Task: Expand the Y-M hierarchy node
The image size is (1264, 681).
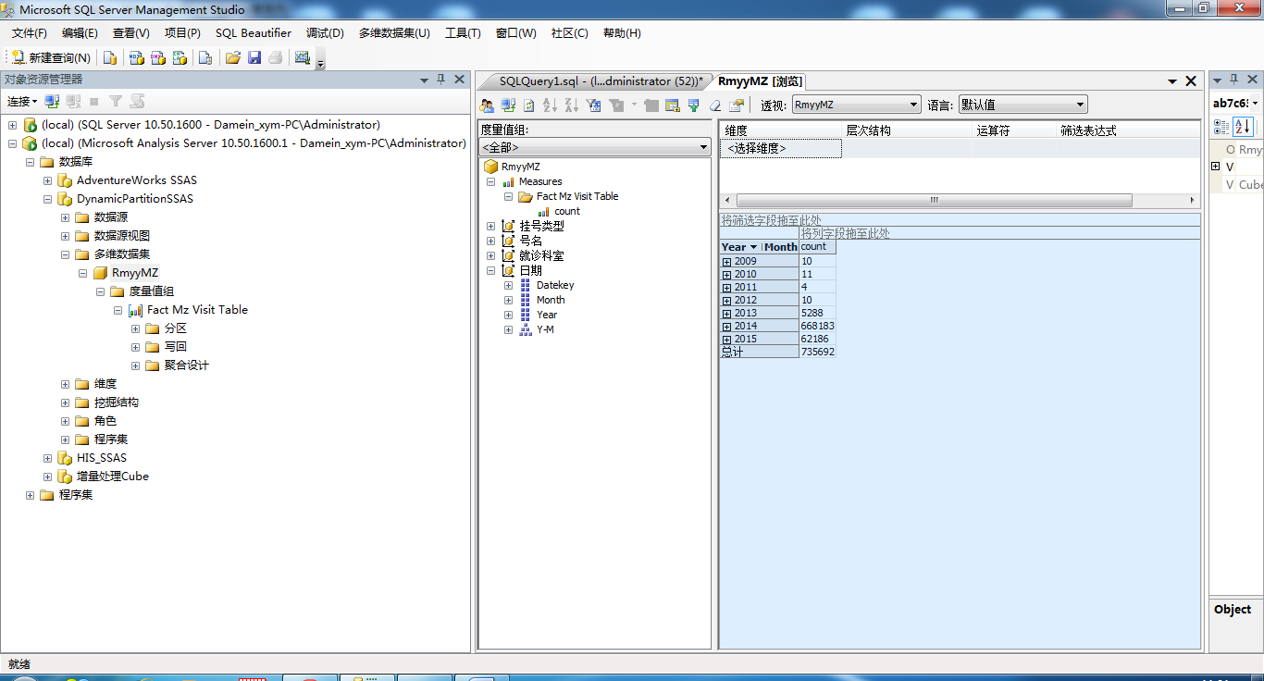Action: (x=508, y=329)
